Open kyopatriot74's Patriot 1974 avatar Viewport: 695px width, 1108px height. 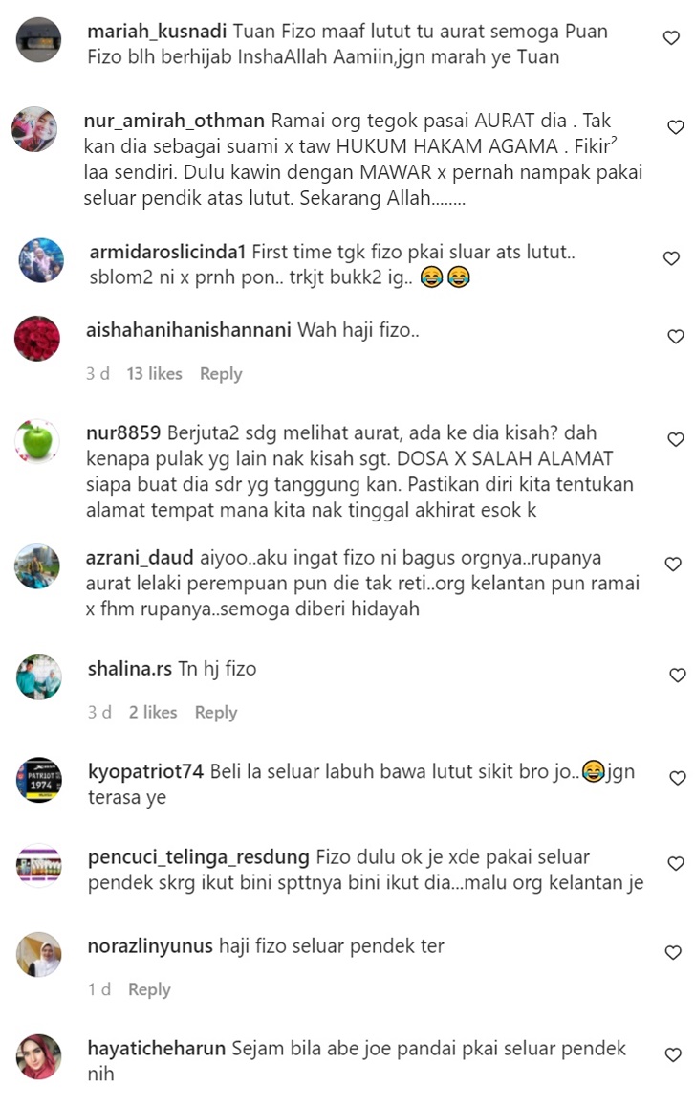39,780
